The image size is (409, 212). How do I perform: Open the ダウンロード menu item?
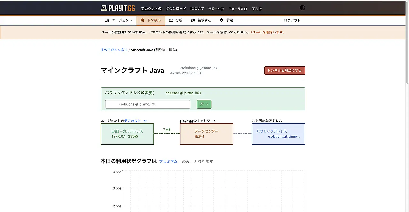coord(176,9)
